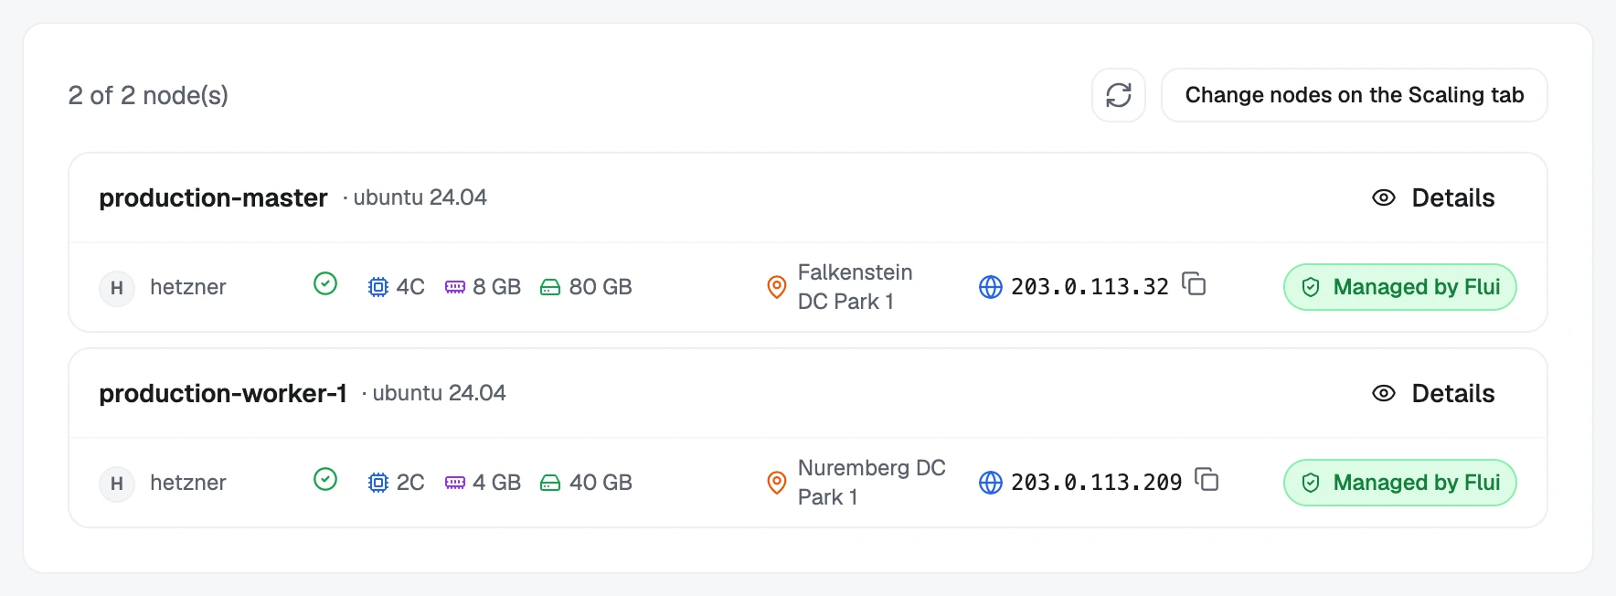Click the hetzner H avatar for production-master
1616x596 pixels.
[117, 288]
